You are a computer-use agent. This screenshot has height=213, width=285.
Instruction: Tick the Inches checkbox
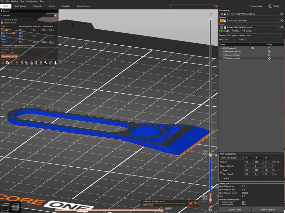(222, 178)
